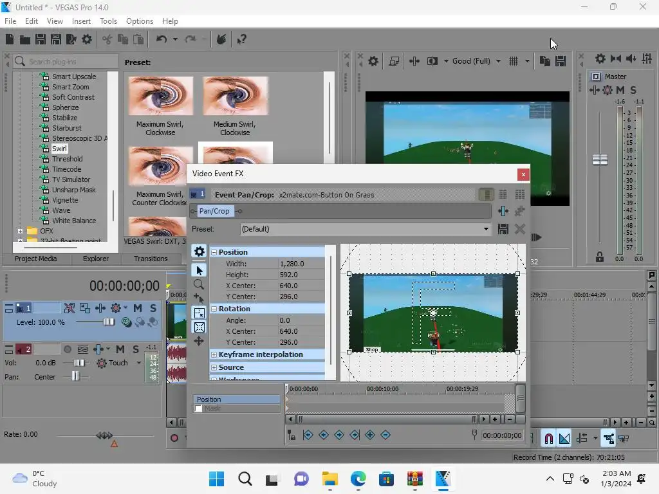The height and width of the screenshot is (494, 659).
Task: Click the Overlays grid icon in preview
Action: [514, 61]
